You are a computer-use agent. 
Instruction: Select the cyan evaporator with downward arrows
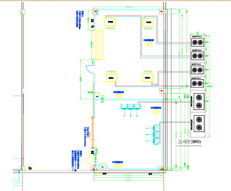pos(131,107)
